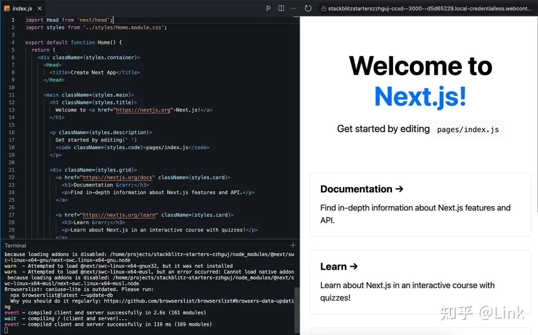Click the Learn card in the preview
Viewport: 538px width, 335px height.
pos(420,282)
